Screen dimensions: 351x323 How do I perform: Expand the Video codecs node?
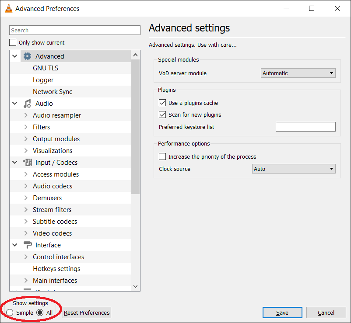(26, 233)
